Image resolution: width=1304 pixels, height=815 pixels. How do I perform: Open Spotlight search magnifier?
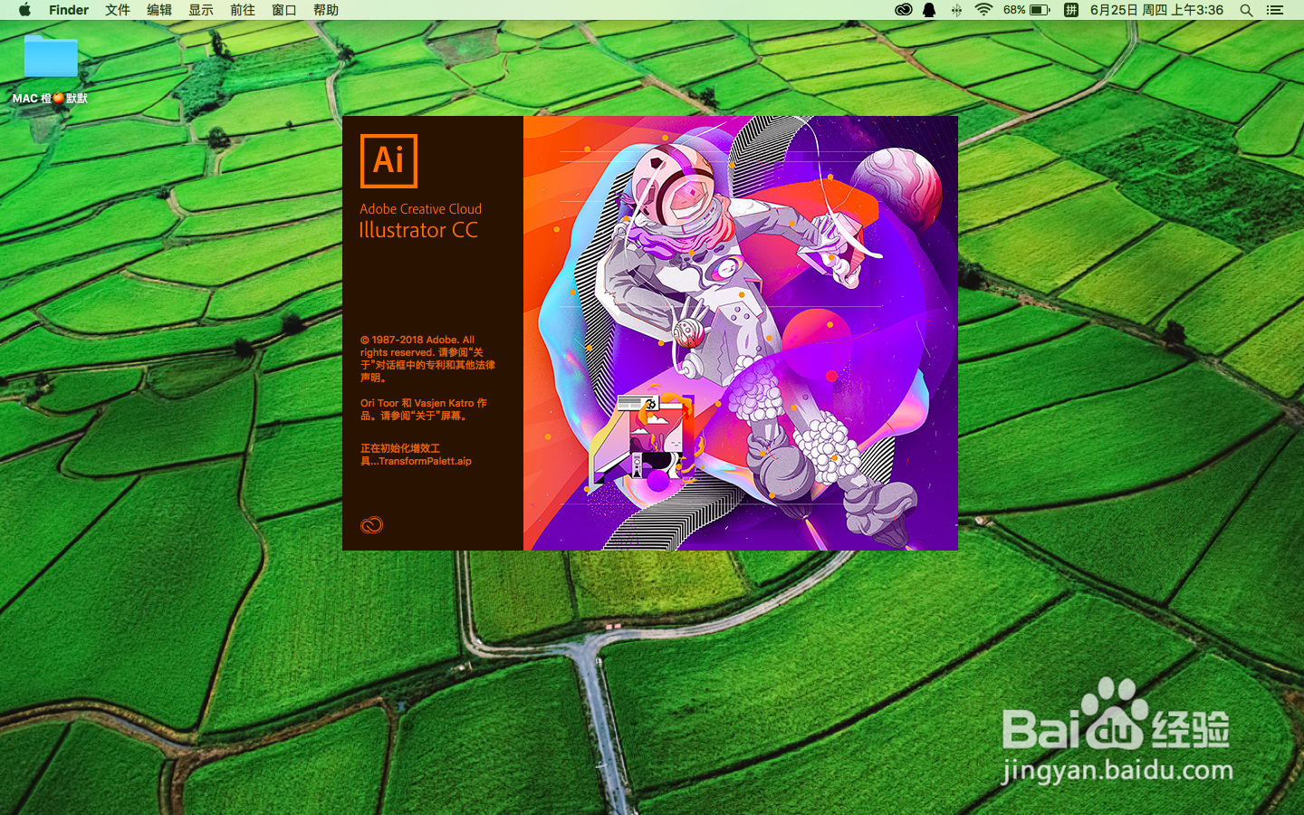click(x=1246, y=10)
